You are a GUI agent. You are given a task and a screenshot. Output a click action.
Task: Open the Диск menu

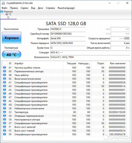click(x=40, y=8)
